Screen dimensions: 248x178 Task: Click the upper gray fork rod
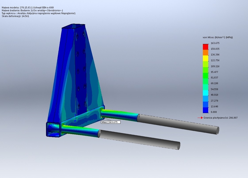click(x=178, y=124)
